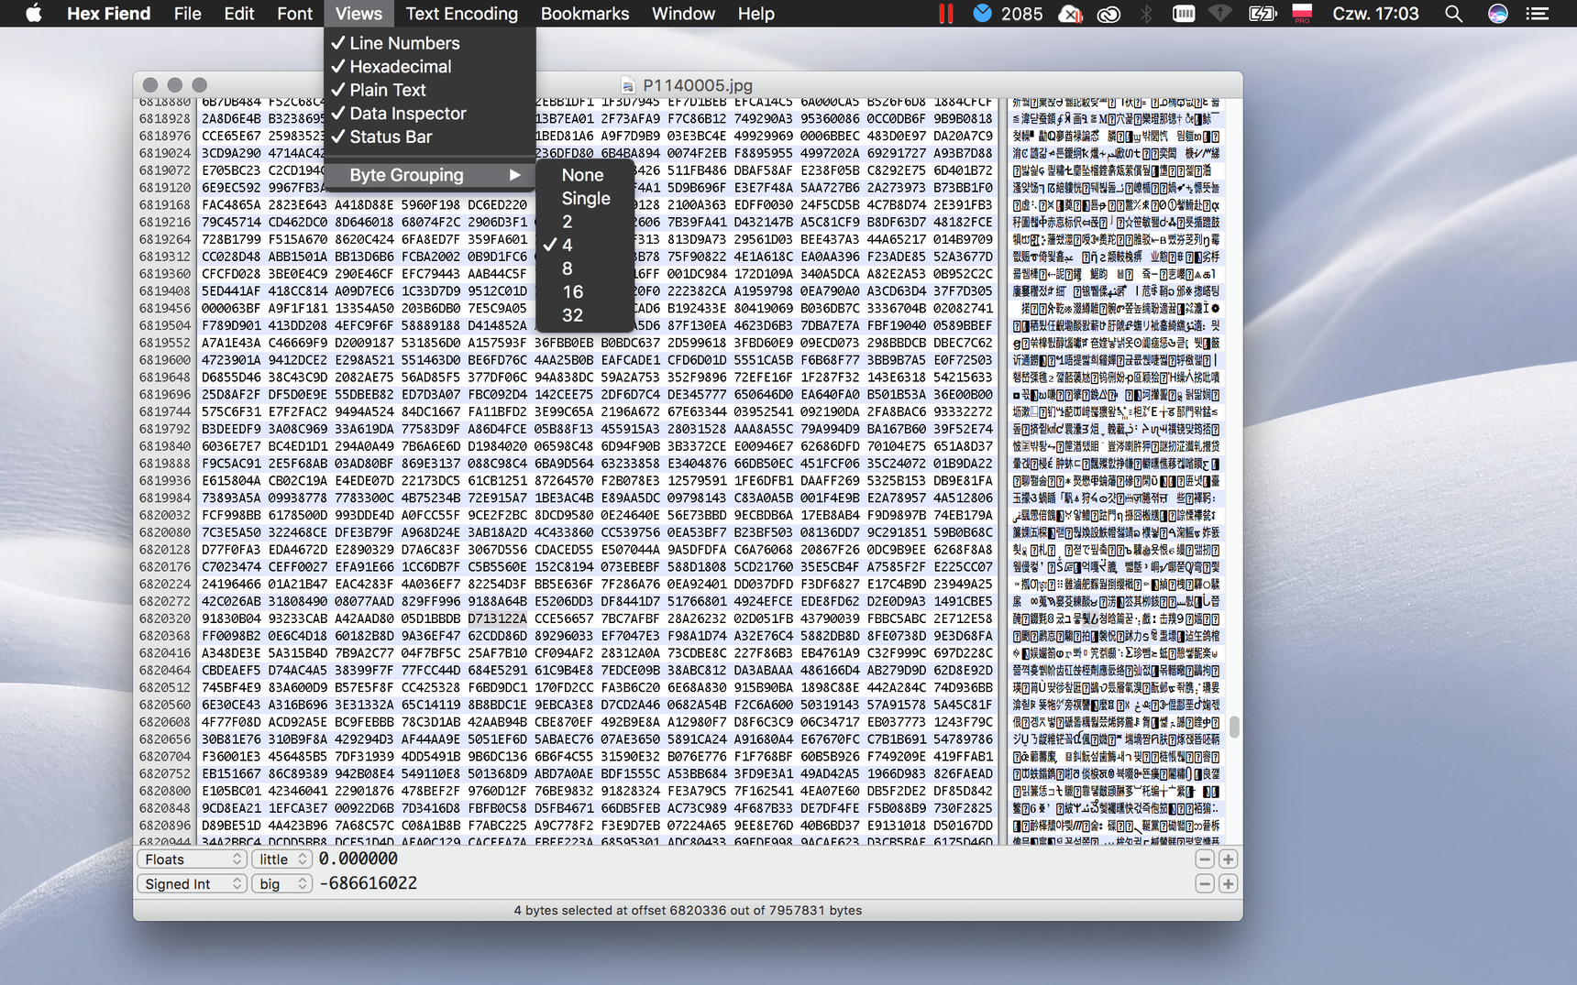This screenshot has width=1577, height=985.
Task: Click the blue checkmark status icon
Action: pyautogui.click(x=982, y=14)
